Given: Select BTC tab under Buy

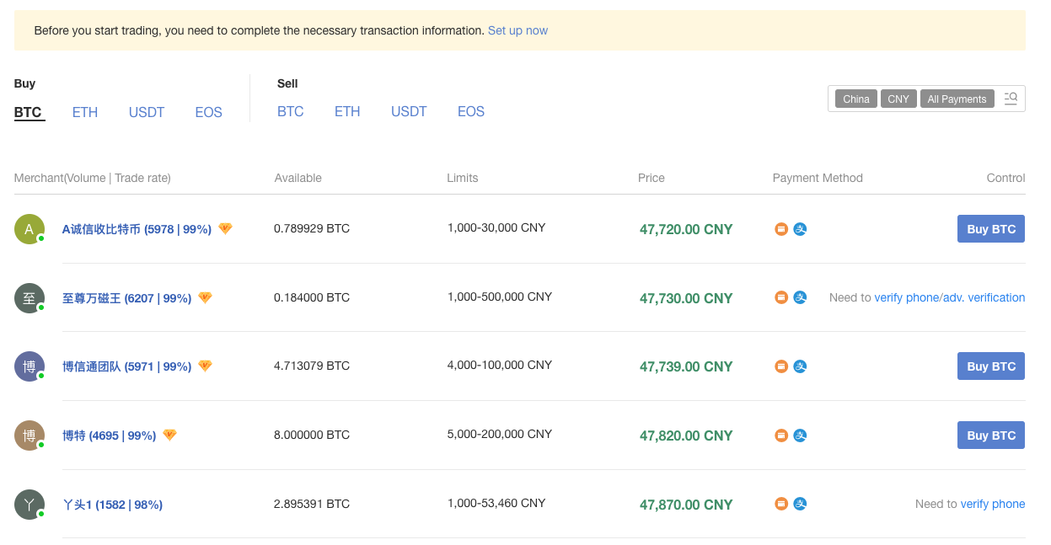Looking at the screenshot, I should [28, 112].
